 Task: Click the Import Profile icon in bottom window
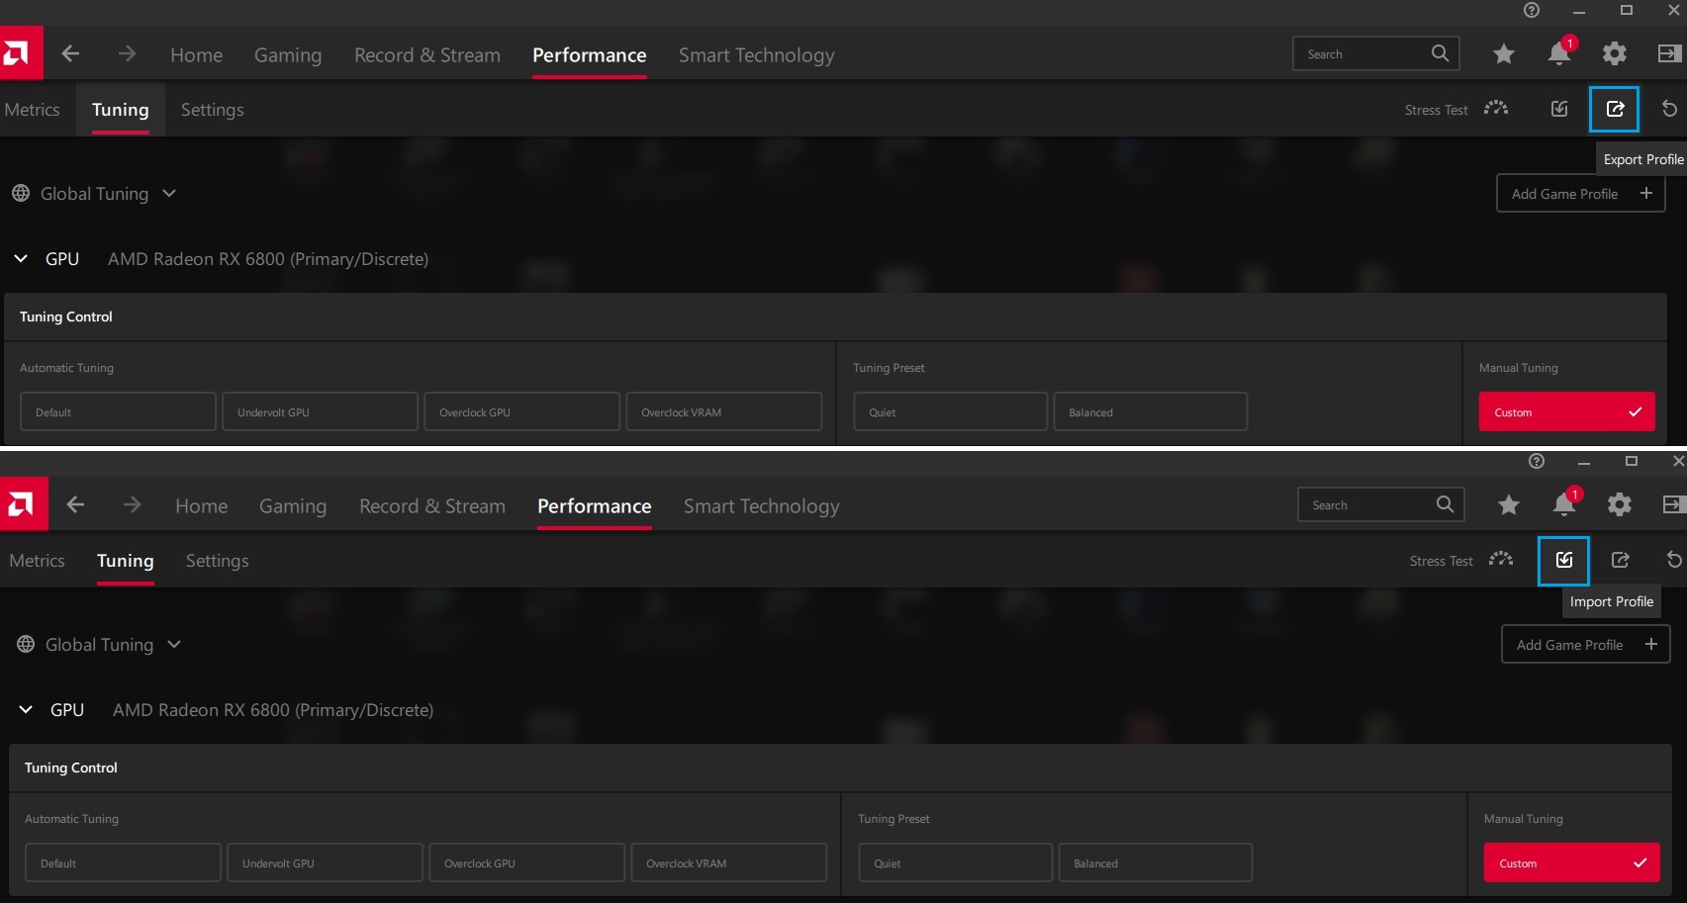1563,561
